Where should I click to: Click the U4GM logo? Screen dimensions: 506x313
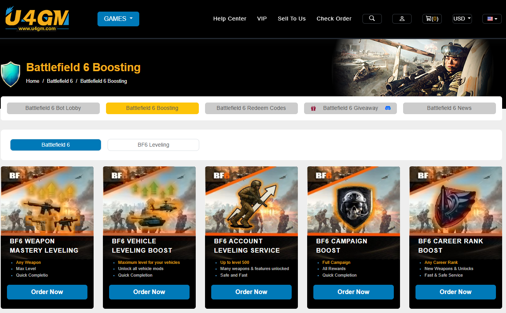(x=37, y=19)
